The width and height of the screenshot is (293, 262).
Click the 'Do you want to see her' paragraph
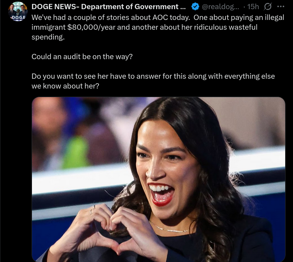click(153, 81)
